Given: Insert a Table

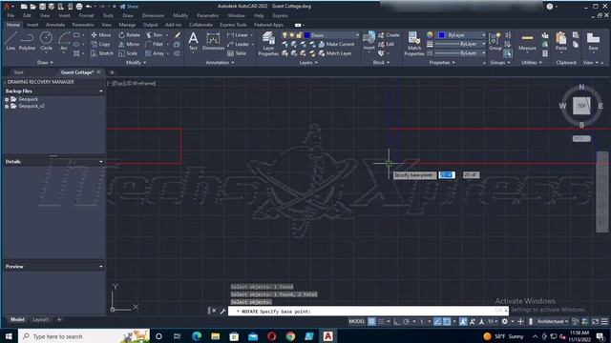Looking at the screenshot, I should coord(237,53).
